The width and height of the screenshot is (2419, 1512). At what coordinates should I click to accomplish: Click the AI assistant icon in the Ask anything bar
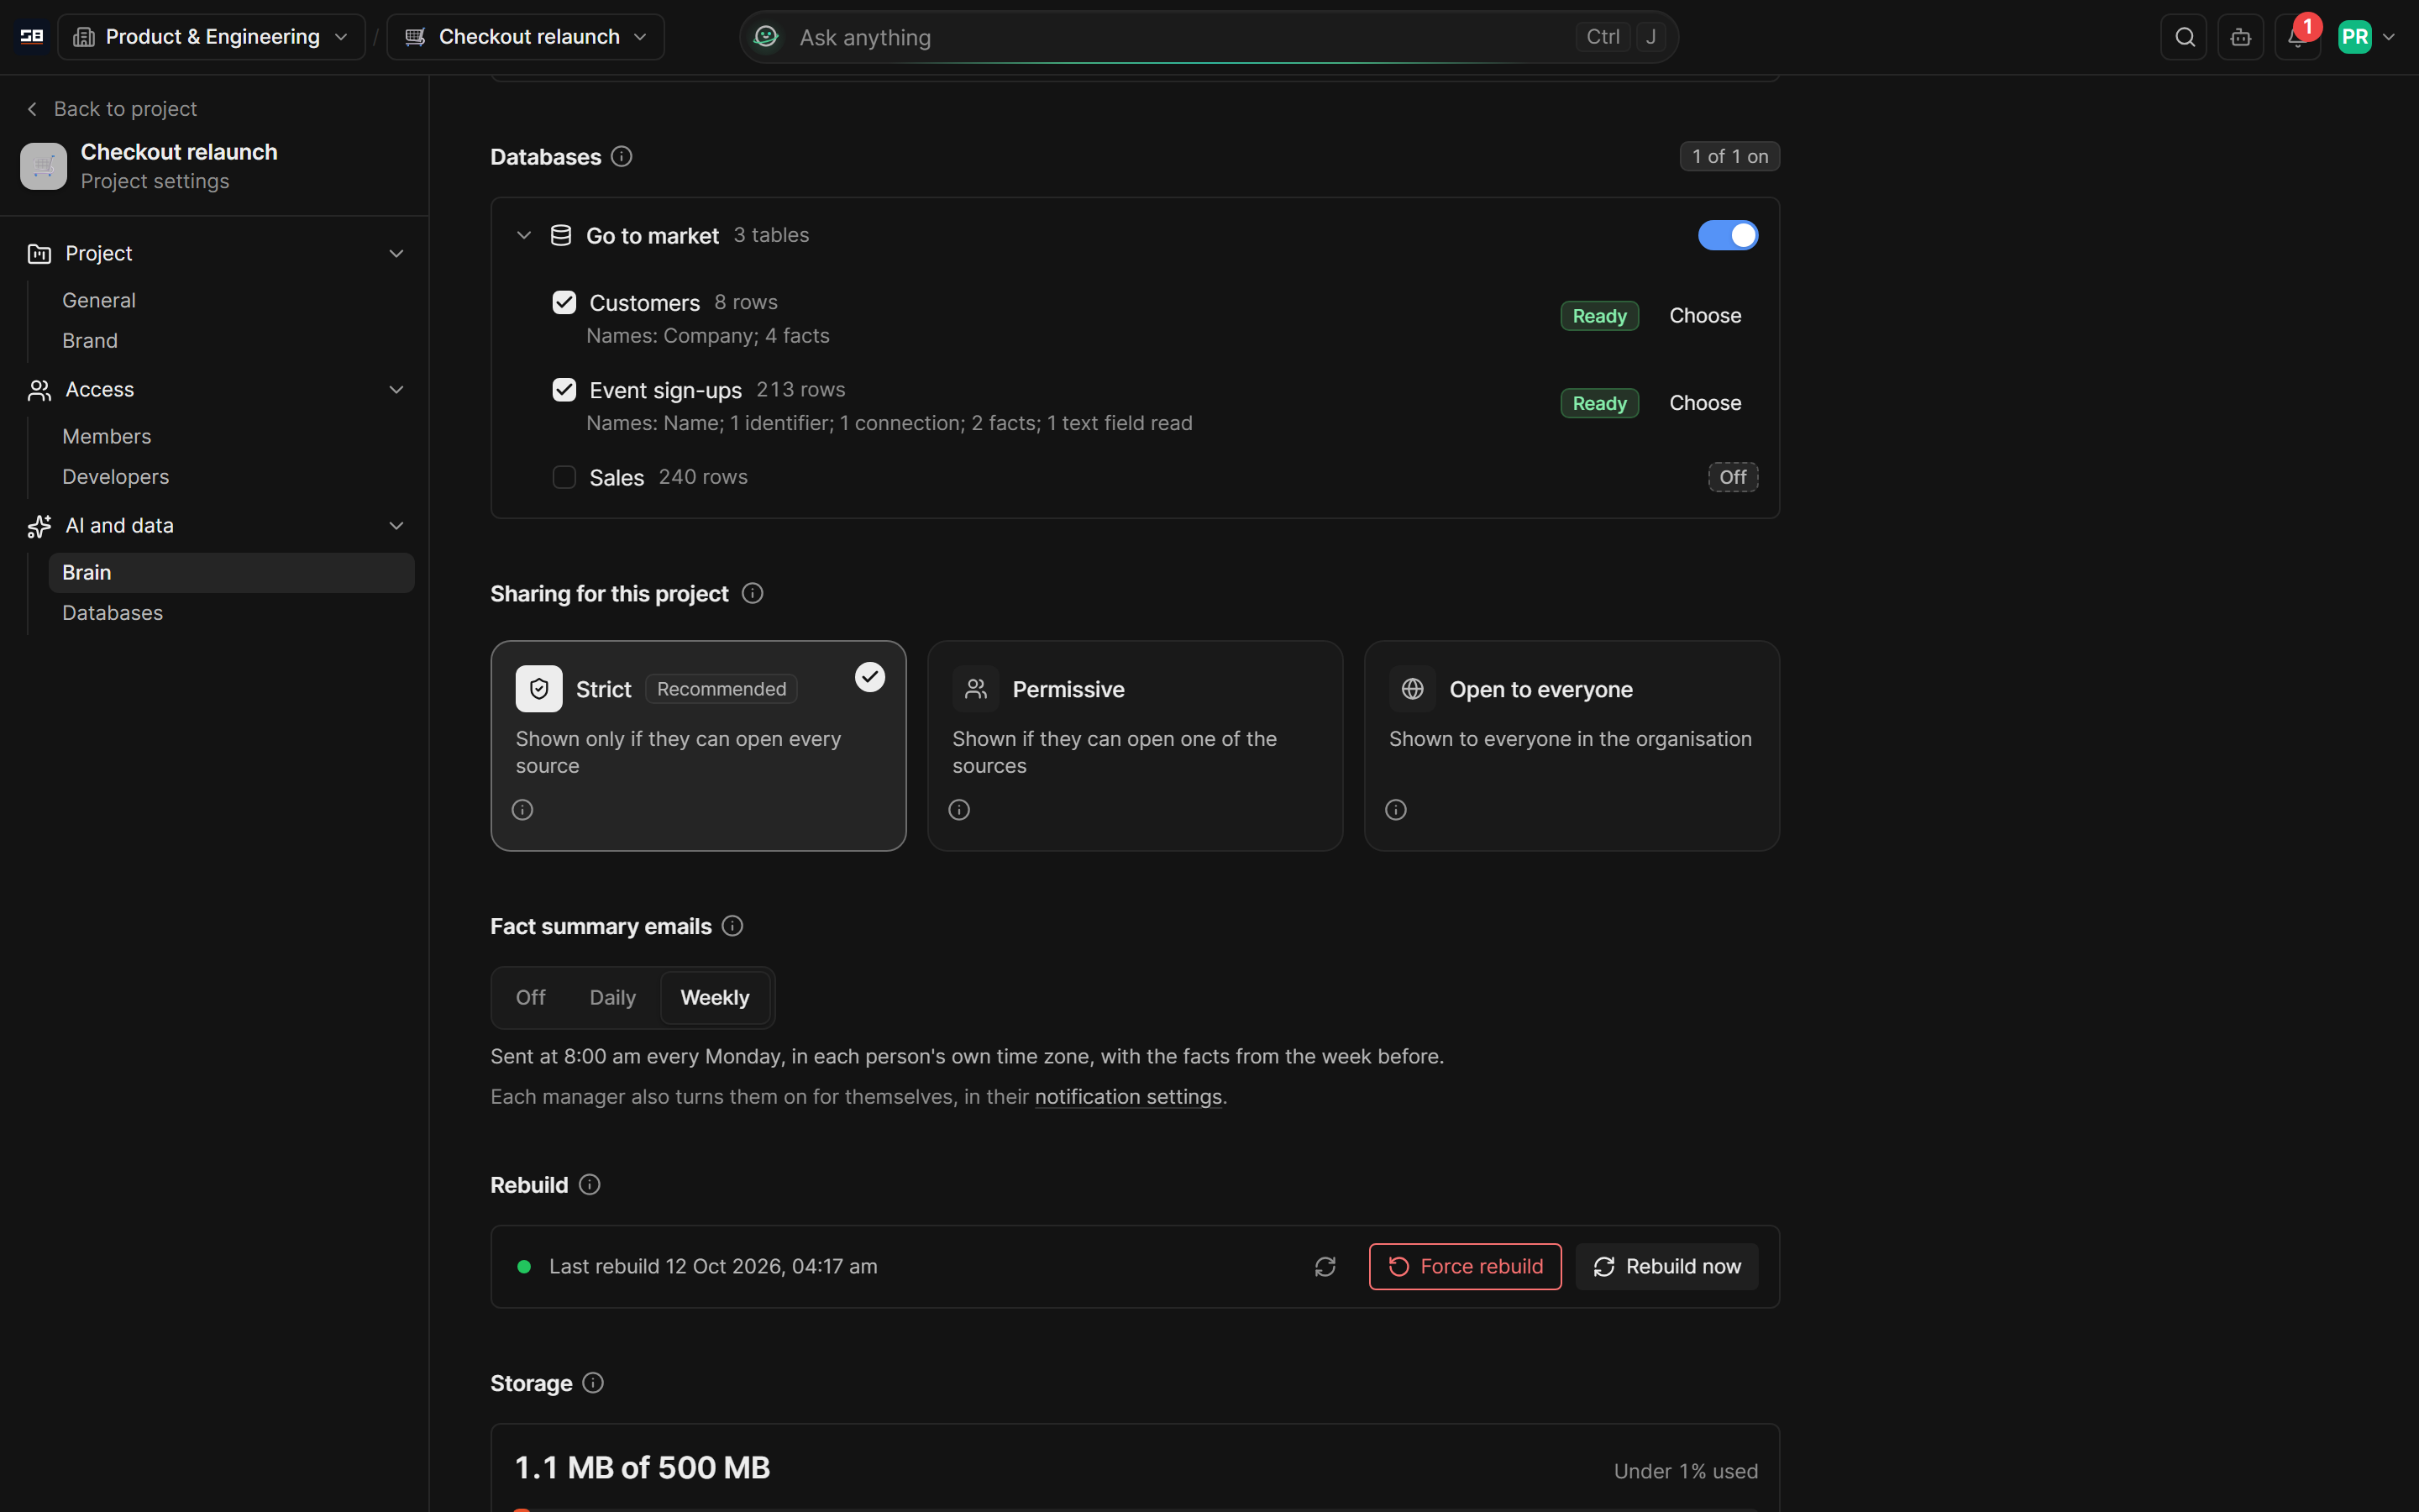coord(766,37)
